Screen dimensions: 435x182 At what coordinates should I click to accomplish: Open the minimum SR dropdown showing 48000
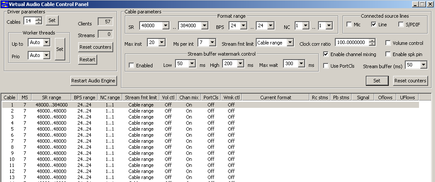pyautogui.click(x=165, y=26)
